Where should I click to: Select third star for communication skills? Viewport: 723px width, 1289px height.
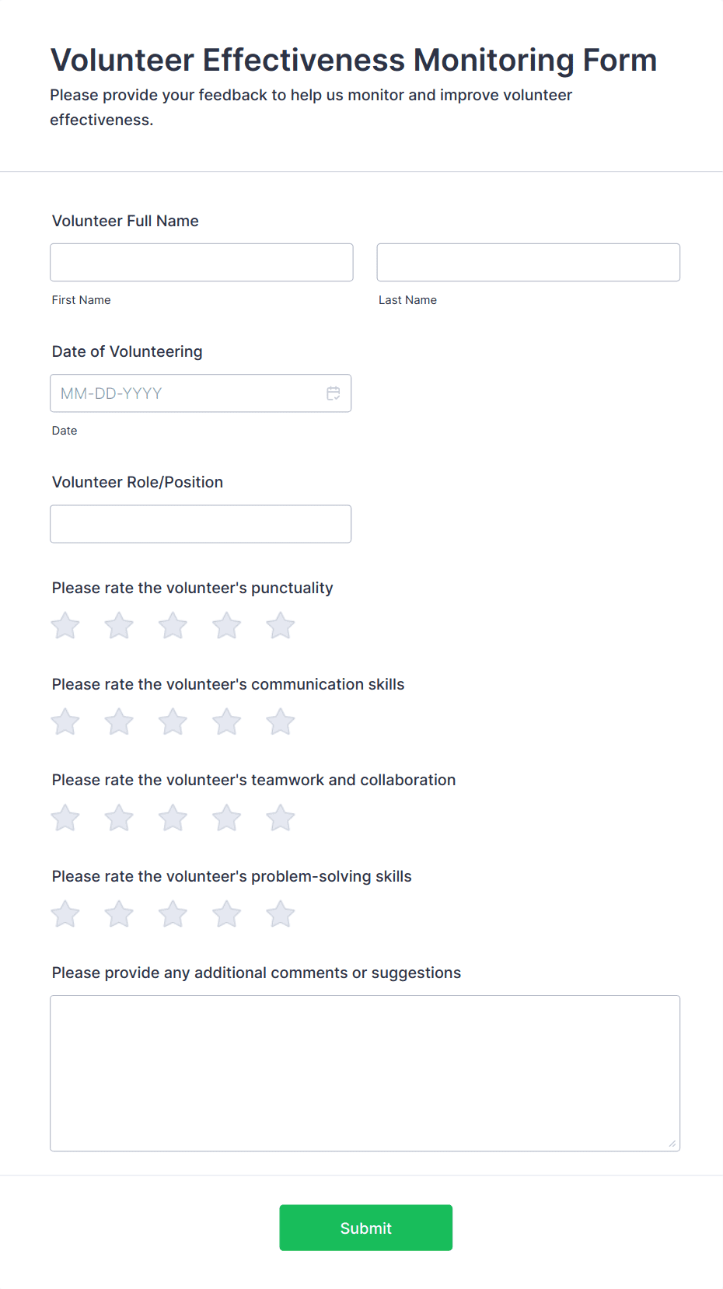[x=173, y=722]
